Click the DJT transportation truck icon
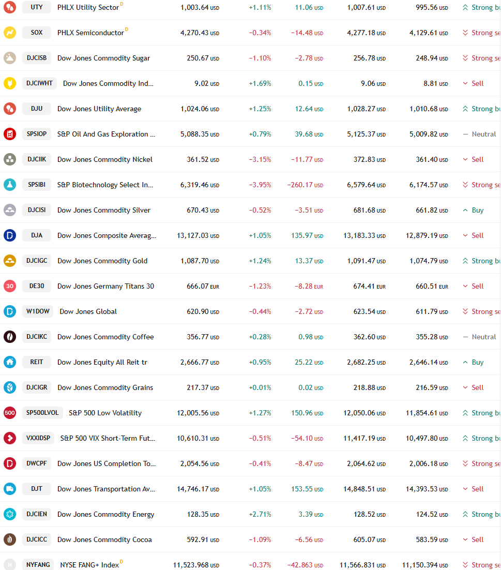 [10, 489]
